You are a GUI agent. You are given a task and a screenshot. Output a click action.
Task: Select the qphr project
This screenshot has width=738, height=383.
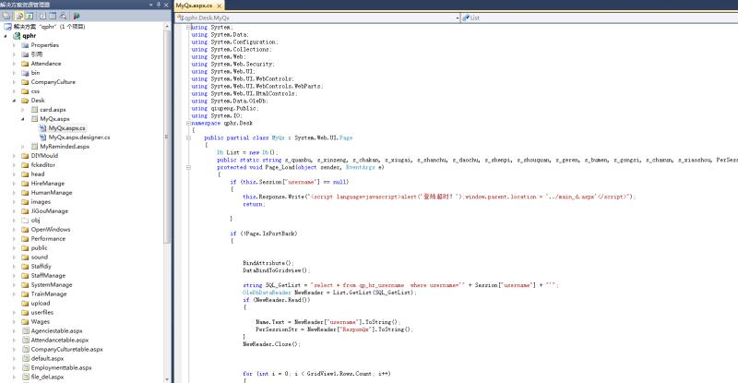(x=29, y=36)
